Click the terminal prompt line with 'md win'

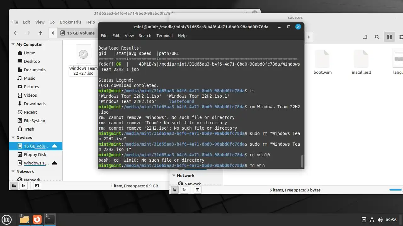[181, 165]
